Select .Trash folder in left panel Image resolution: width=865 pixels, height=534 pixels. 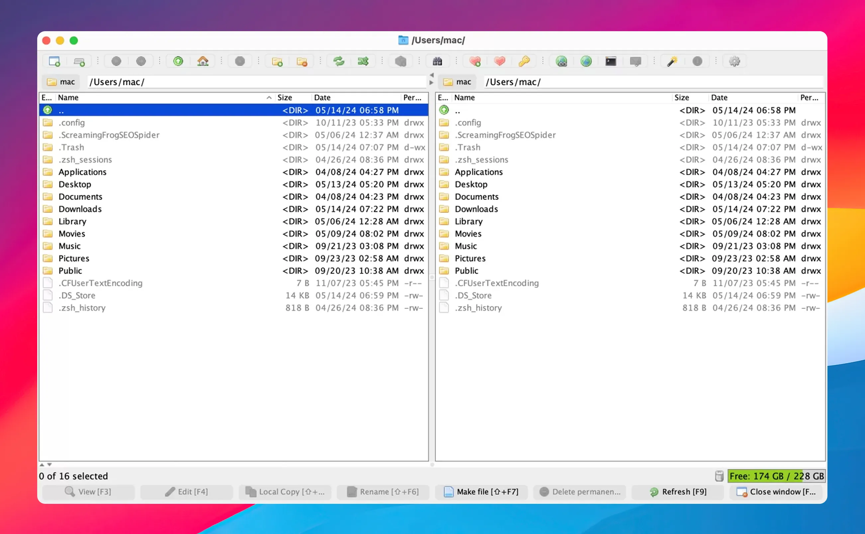click(234, 147)
